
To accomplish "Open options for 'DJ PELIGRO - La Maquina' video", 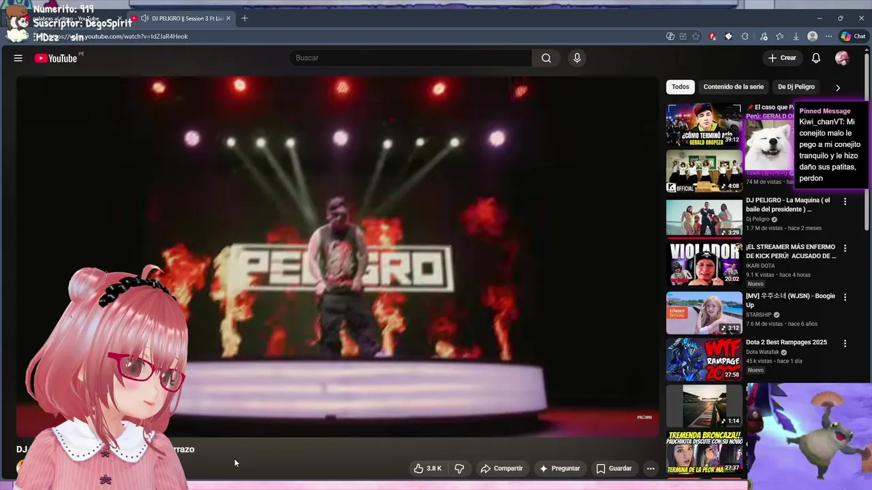I will pos(845,201).
